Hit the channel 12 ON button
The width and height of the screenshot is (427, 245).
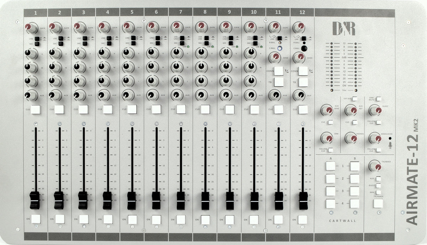coord(302,219)
